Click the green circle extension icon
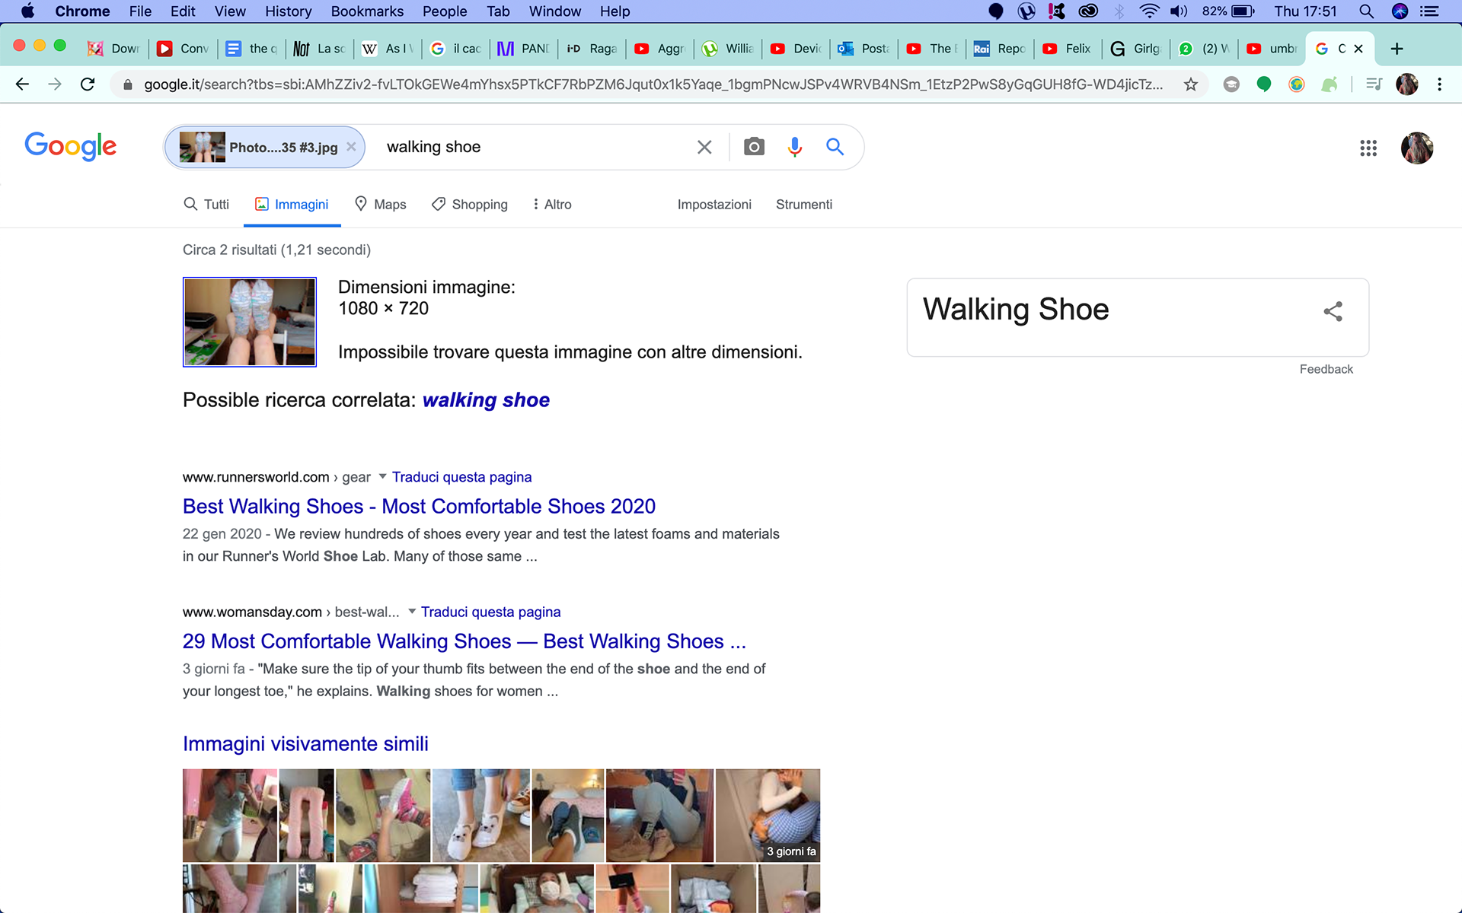This screenshot has height=913, width=1462. (1264, 84)
